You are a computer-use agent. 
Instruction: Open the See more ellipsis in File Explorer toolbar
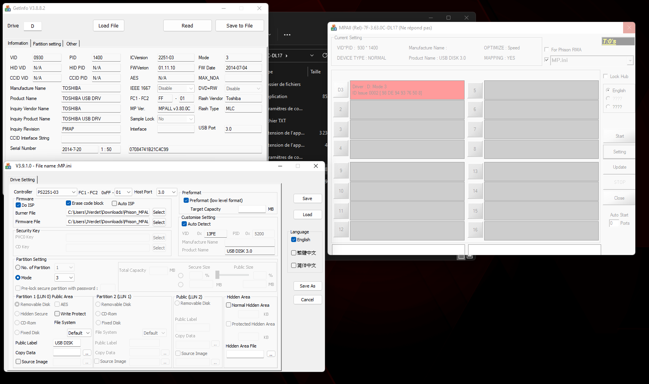pyautogui.click(x=287, y=35)
